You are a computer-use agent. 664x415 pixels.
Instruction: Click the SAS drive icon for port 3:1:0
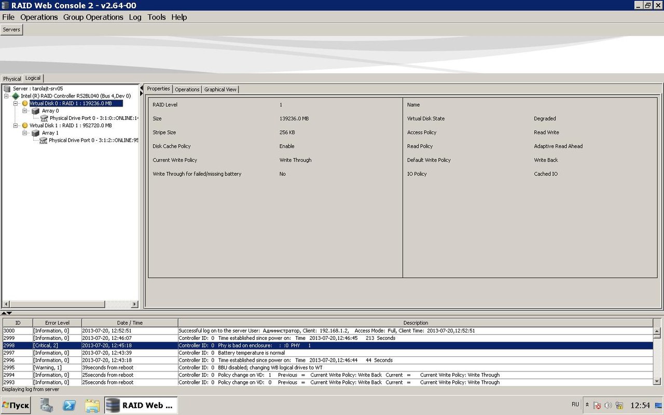pyautogui.click(x=44, y=119)
